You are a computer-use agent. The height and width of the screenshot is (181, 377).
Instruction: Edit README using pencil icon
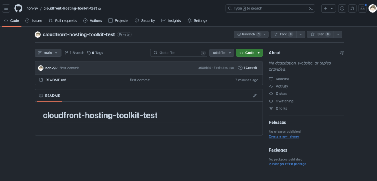pyautogui.click(x=255, y=96)
